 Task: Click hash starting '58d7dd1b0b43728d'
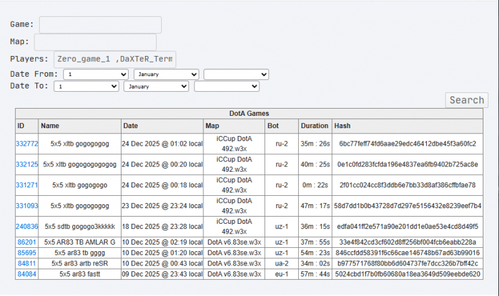coord(407,206)
